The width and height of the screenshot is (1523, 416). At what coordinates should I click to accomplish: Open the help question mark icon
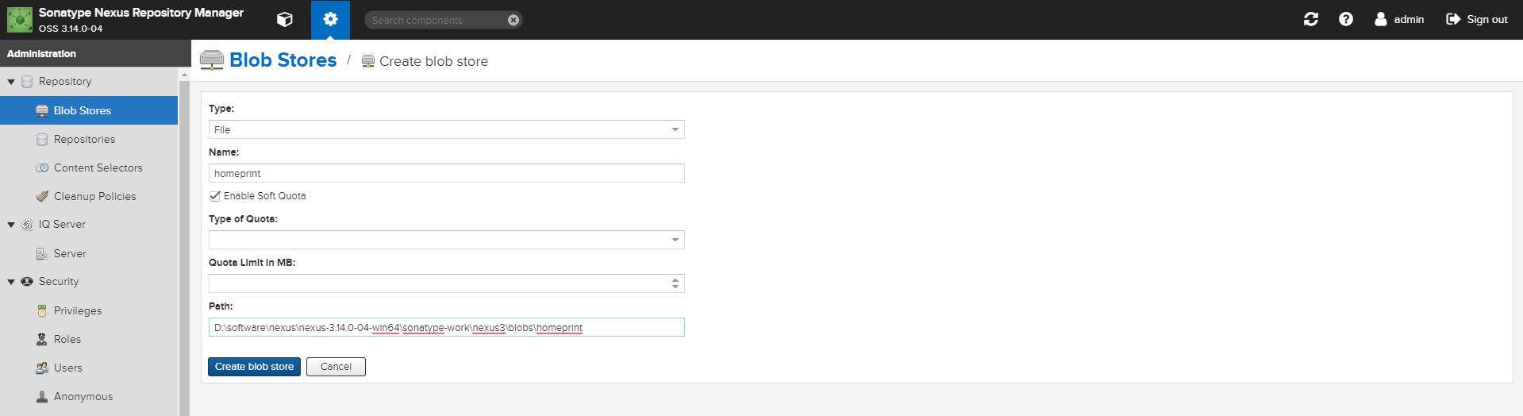1346,19
